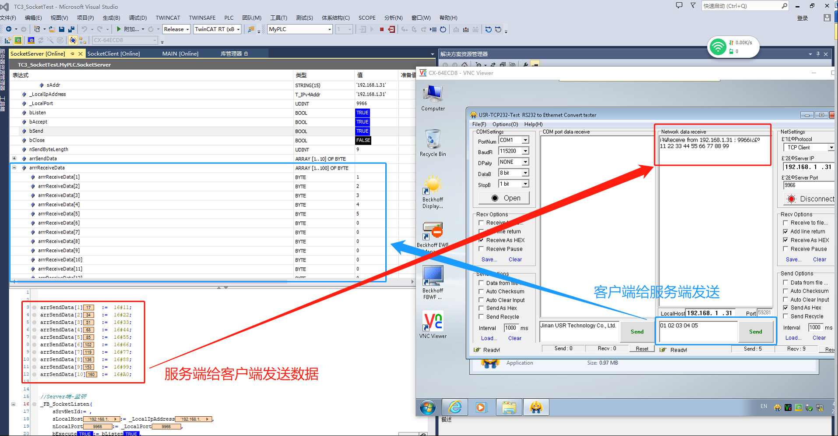Enable network Auto Checksum checkbox
Viewport: 838px width, 436px height.
(x=785, y=291)
